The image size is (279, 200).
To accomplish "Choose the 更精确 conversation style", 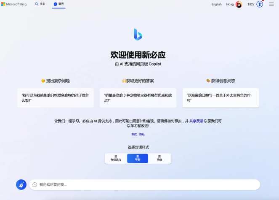I will point(159,158).
